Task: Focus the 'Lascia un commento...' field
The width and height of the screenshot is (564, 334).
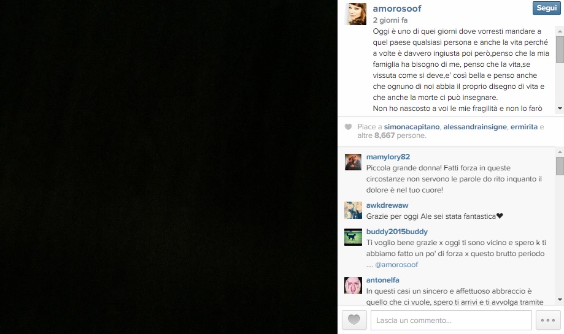Action: pyautogui.click(x=451, y=320)
